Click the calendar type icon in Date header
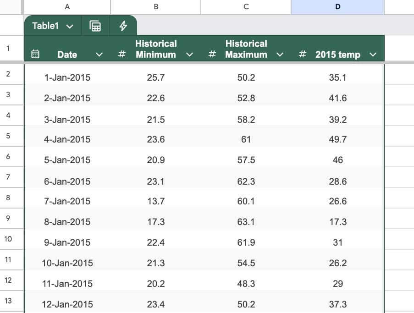Screen dimensions: 414x313 pos(35,55)
